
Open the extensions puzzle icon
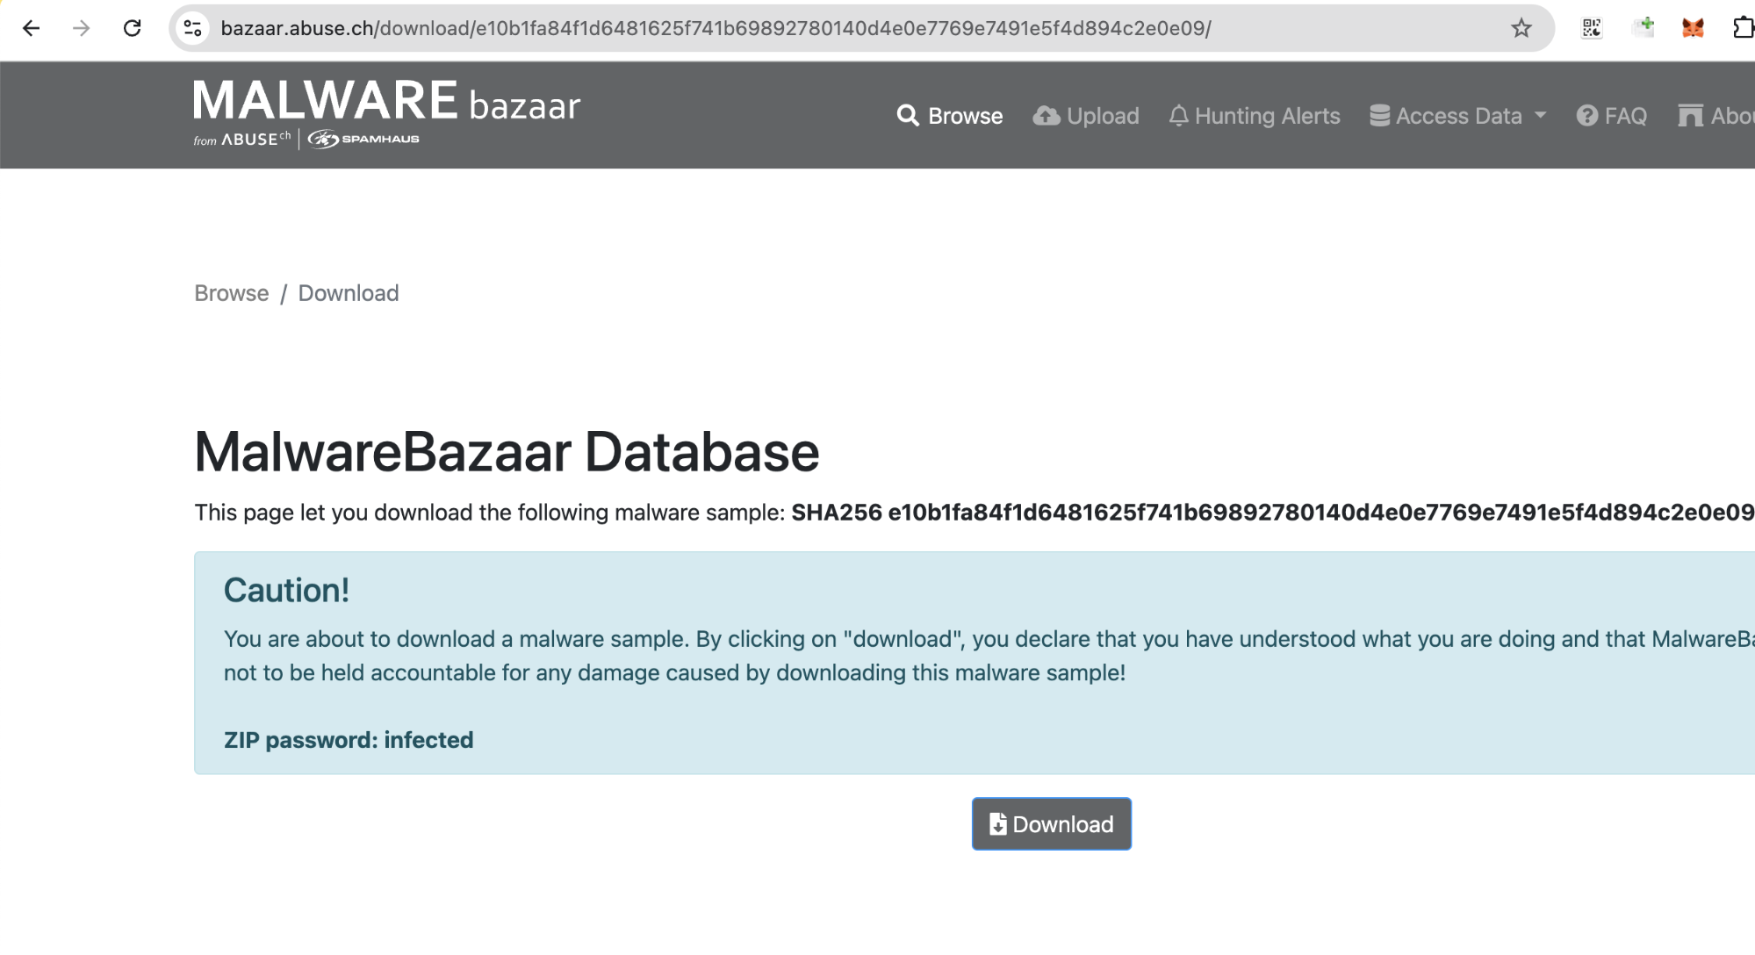coord(1743,28)
